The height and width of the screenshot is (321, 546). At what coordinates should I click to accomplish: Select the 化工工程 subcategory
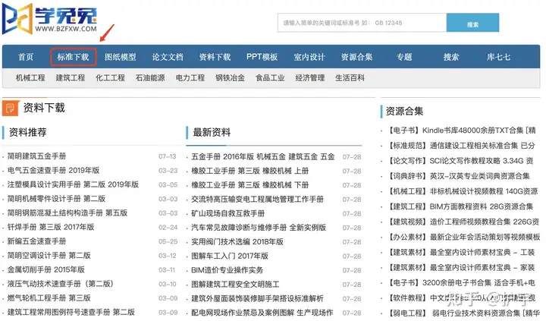[111, 77]
